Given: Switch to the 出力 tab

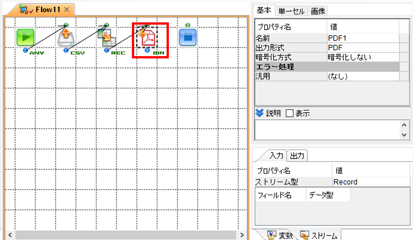Looking at the screenshot, I should click(x=297, y=156).
